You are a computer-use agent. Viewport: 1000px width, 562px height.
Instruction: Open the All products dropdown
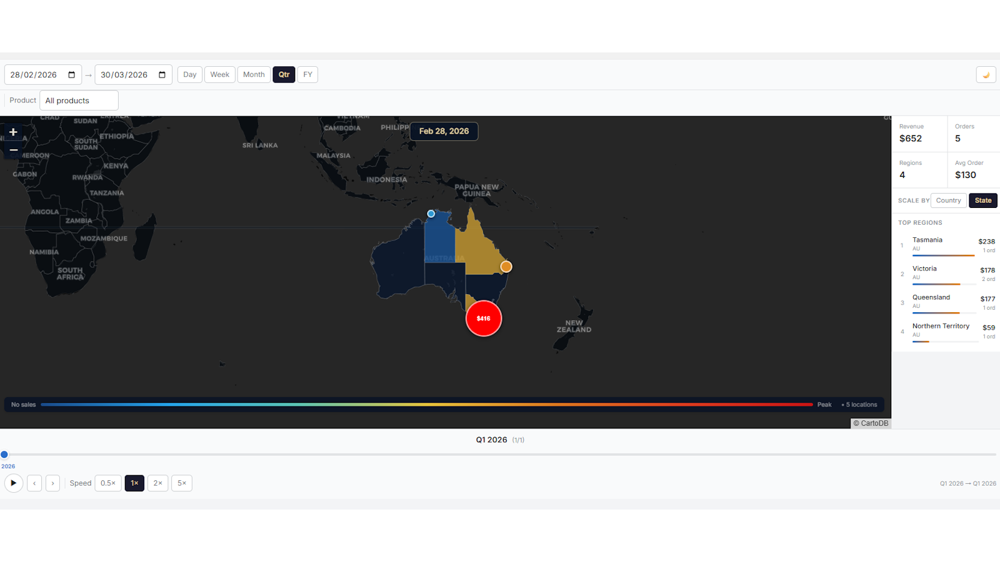pos(79,101)
